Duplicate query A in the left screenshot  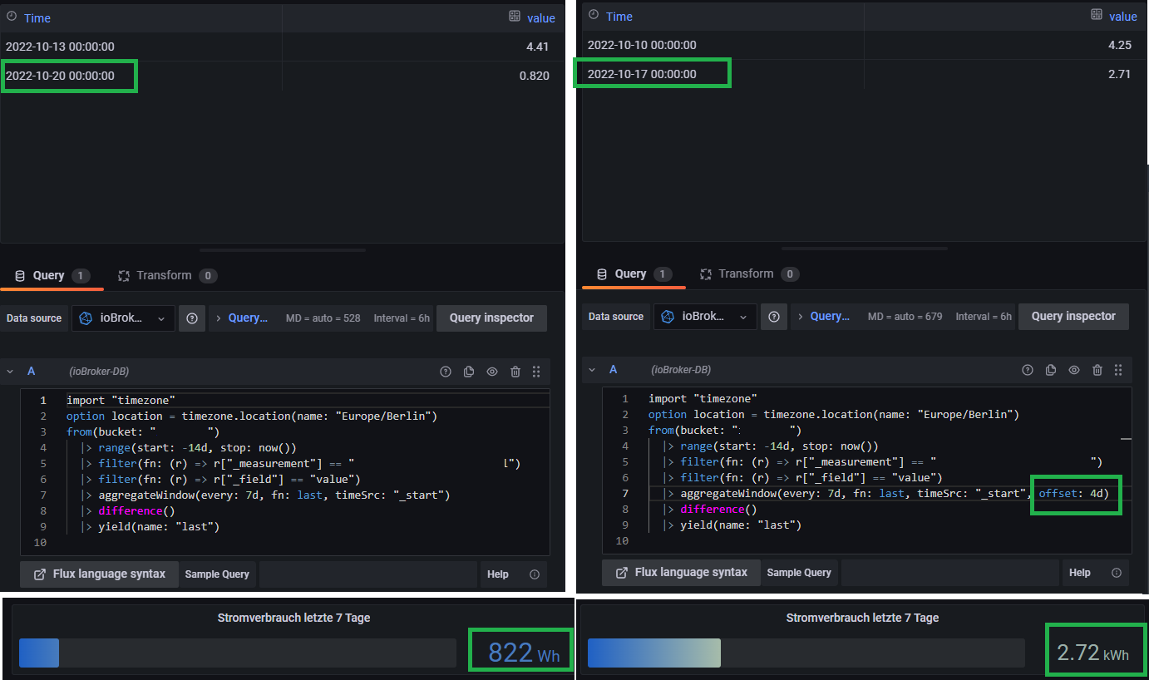pyautogui.click(x=469, y=372)
